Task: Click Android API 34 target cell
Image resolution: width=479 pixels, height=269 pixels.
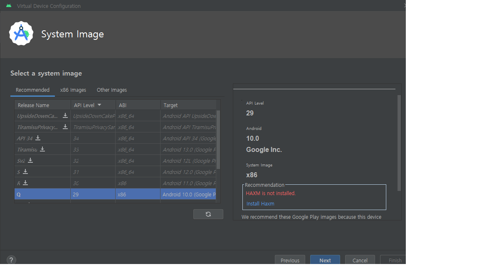Action: pos(188,139)
